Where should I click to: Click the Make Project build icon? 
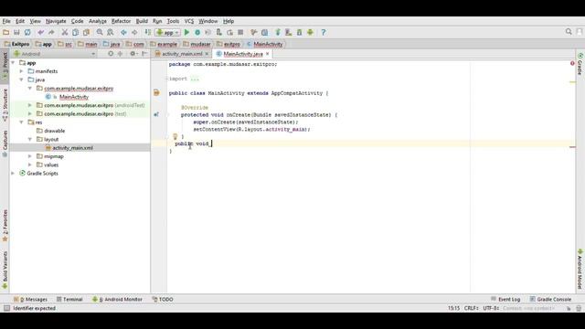(148, 33)
